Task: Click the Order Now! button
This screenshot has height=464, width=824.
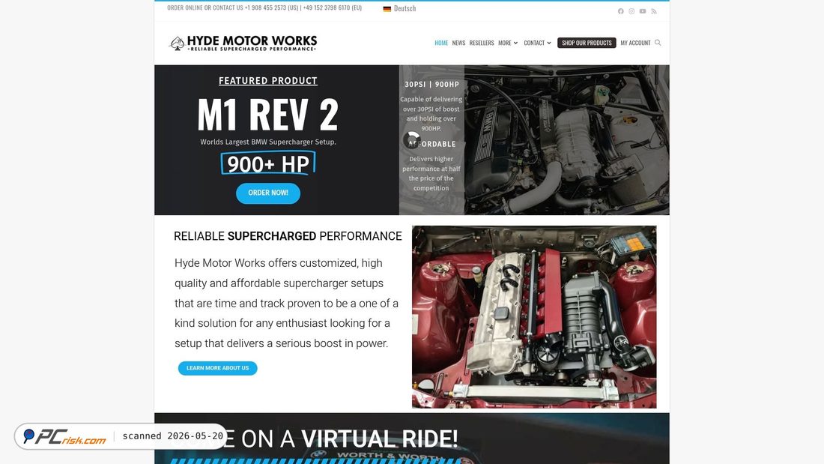Action: tap(268, 193)
